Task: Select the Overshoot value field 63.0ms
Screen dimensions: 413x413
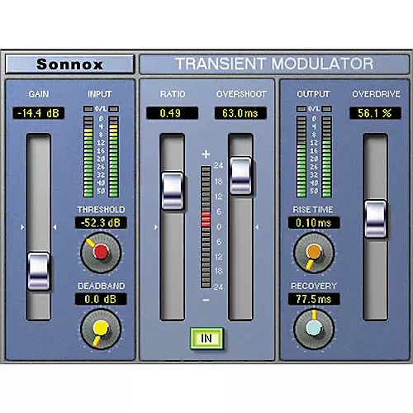Action: (240, 113)
